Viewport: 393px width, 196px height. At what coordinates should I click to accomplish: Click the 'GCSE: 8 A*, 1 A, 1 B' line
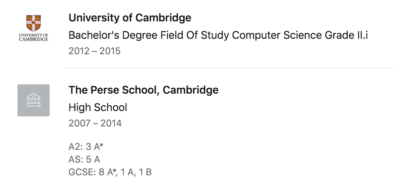[x=110, y=172]
